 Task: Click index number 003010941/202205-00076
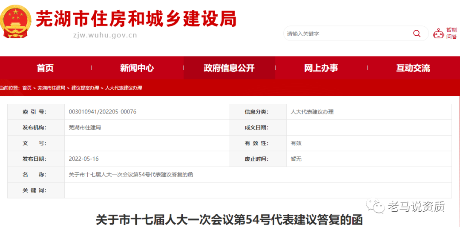click(x=102, y=112)
